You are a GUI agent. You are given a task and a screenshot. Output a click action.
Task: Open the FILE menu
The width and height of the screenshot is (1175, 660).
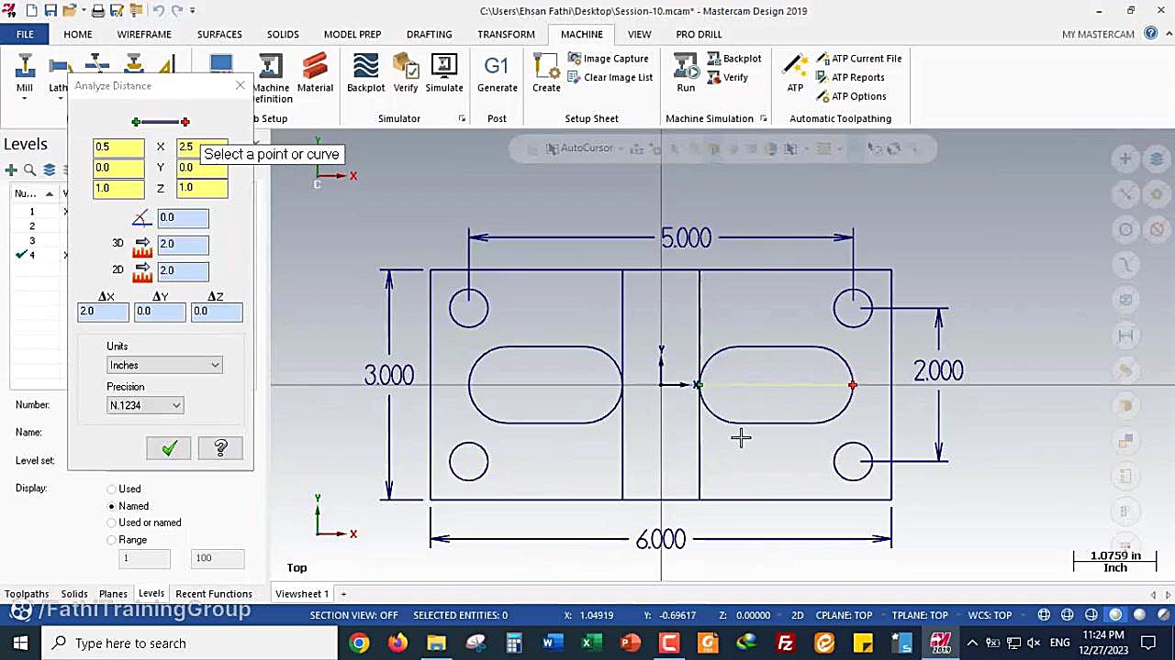click(25, 34)
